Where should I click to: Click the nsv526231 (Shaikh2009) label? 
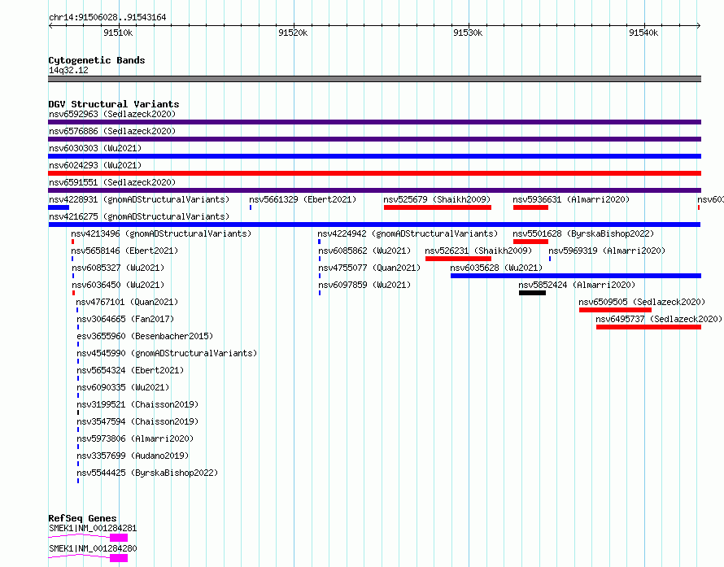click(x=478, y=251)
